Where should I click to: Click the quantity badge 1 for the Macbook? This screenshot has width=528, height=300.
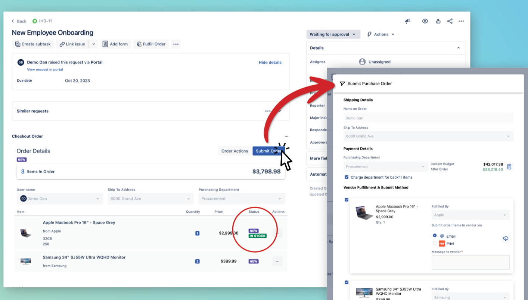[197, 233]
